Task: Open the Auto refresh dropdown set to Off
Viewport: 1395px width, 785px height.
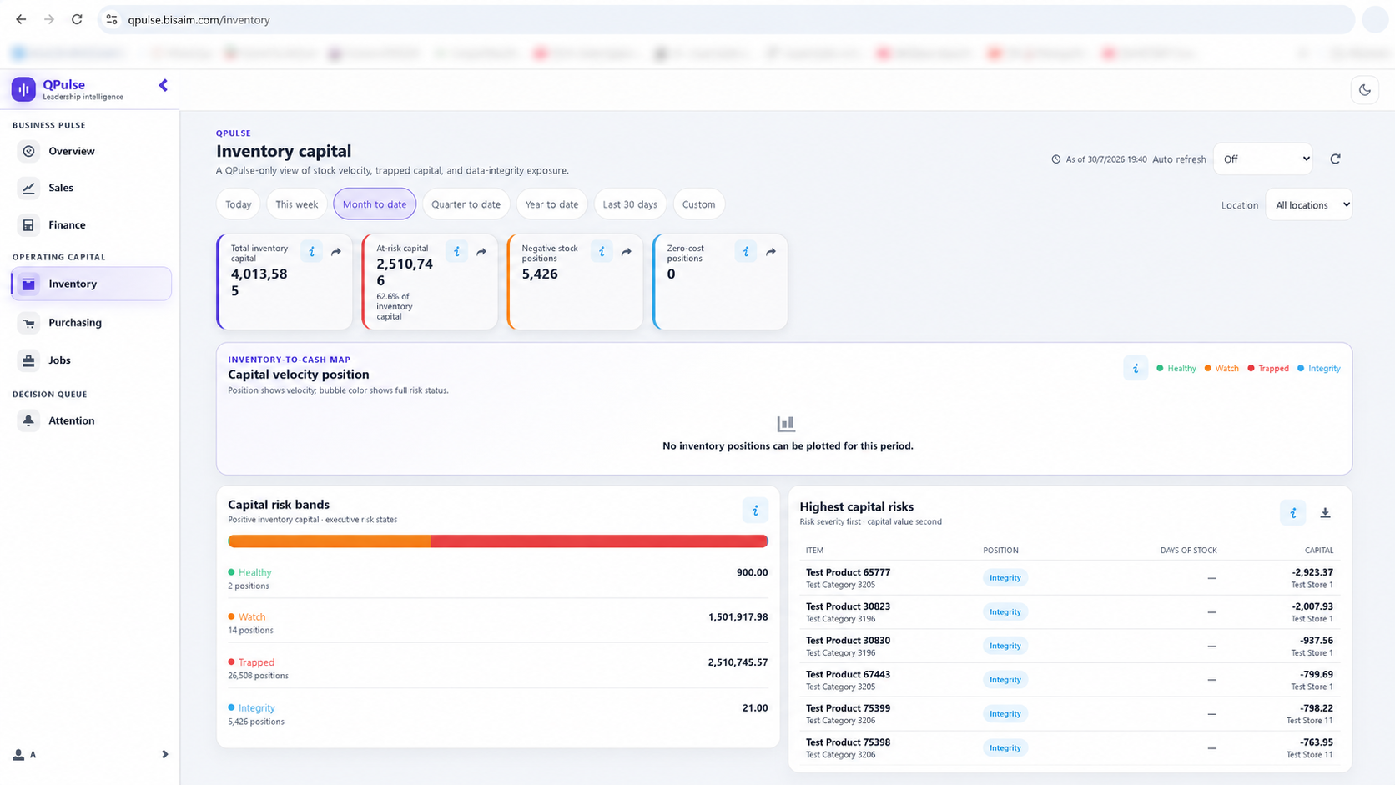Action: pos(1263,159)
